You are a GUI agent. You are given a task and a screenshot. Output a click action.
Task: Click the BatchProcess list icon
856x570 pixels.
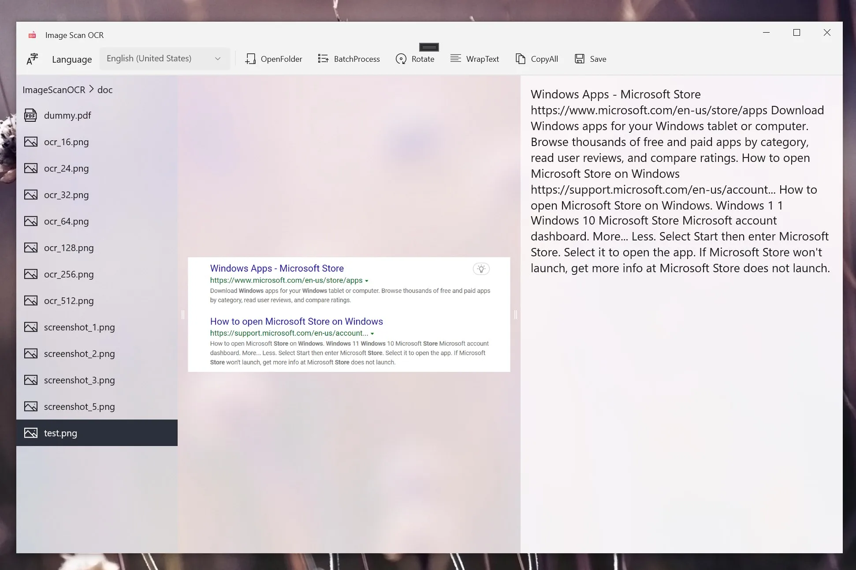click(x=323, y=59)
